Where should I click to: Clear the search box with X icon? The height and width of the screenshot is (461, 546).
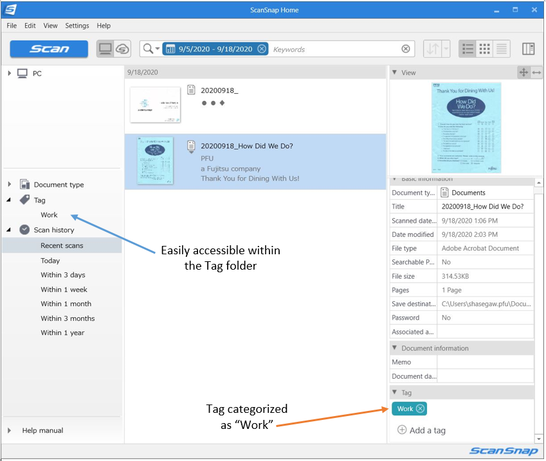406,49
